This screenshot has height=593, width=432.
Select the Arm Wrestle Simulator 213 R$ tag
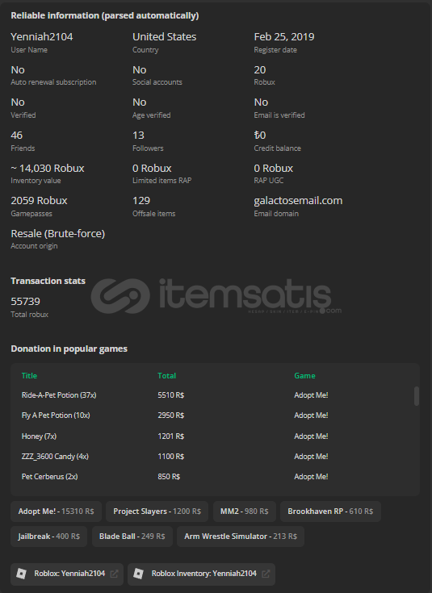tap(241, 537)
